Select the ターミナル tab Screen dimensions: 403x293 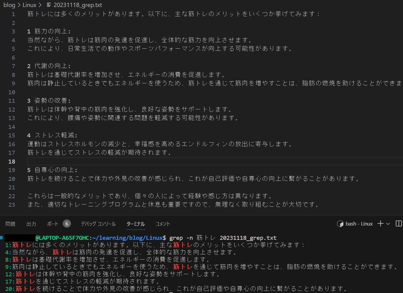click(136, 224)
